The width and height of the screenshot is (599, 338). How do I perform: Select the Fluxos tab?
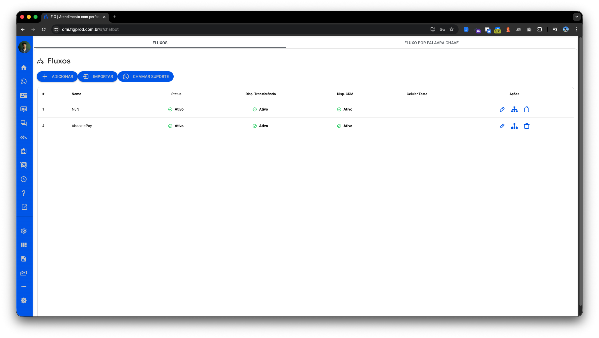pyautogui.click(x=160, y=43)
